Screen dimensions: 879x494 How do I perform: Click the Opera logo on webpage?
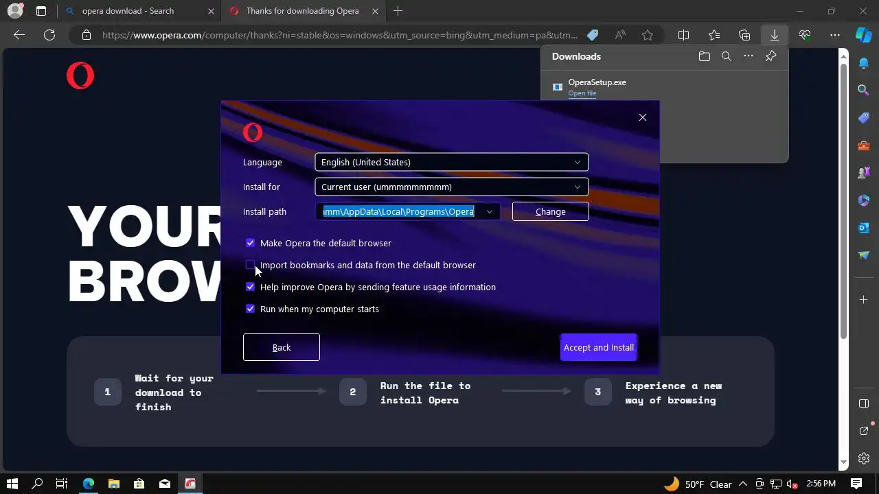[80, 75]
